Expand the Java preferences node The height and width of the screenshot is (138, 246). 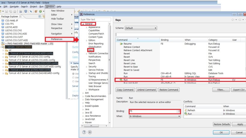(83, 109)
